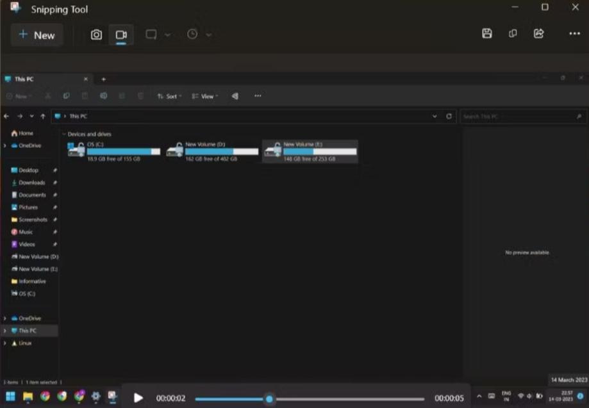This screenshot has width=589, height=408.
Task: Add a new File Explorer tab
Action: (x=103, y=79)
